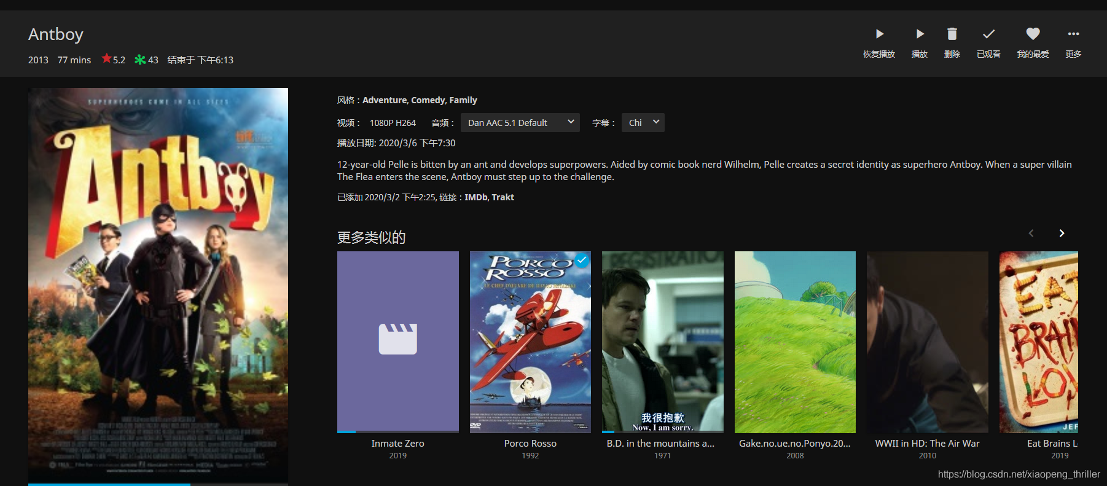Click the resume playback (恢复播放) icon
Image resolution: width=1107 pixels, height=486 pixels.
(879, 34)
